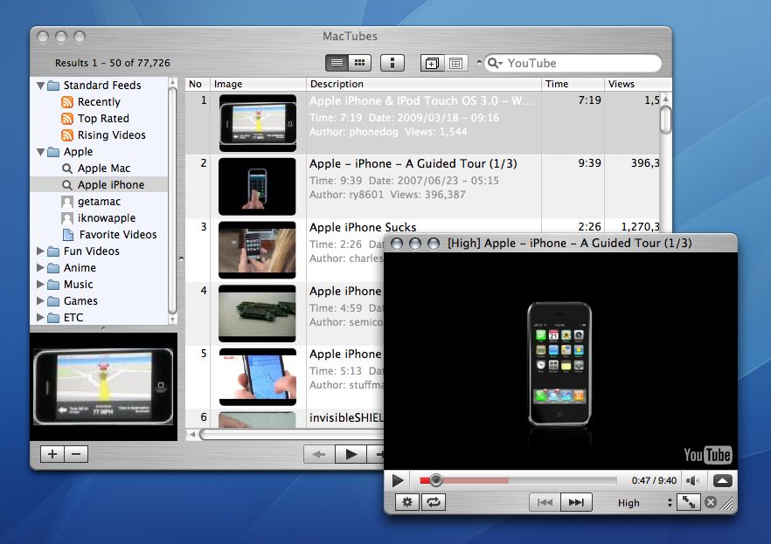The height and width of the screenshot is (544, 771).
Task: Open the player settings gear
Action: coord(406,502)
